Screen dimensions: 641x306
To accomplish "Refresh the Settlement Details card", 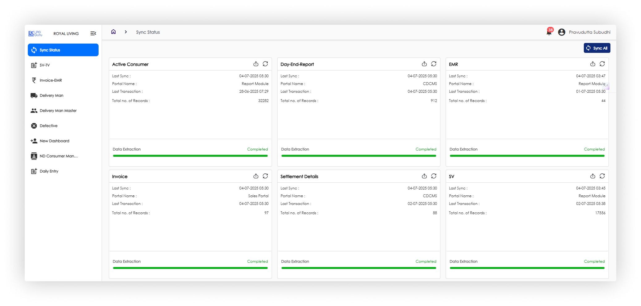I will 434,176.
